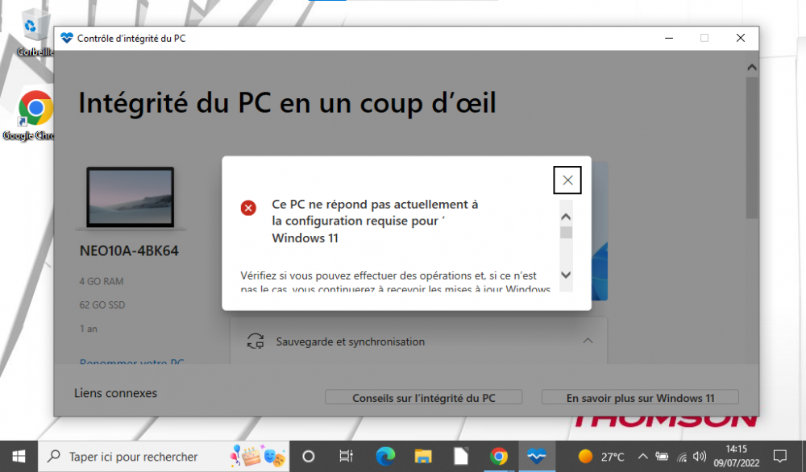Open Conseils sur l'intégrité du PC
Image resolution: width=806 pixels, height=472 pixels.
point(424,398)
